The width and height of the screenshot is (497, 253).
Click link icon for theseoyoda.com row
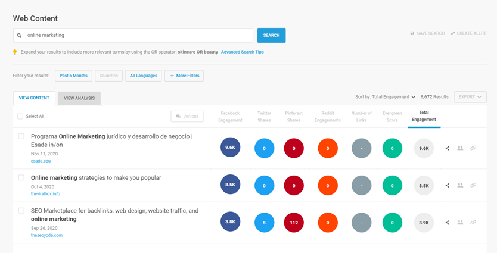[473, 222]
